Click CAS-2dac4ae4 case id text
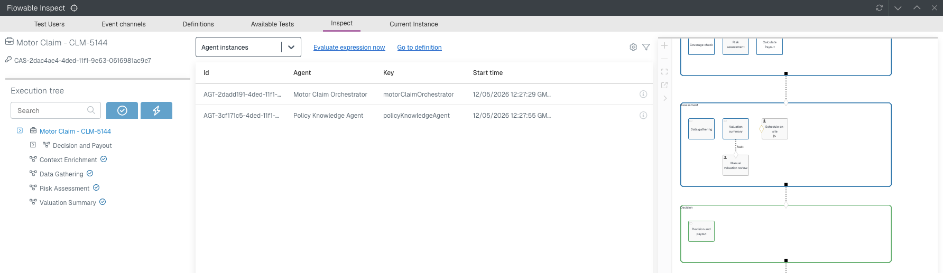The width and height of the screenshot is (943, 273). (x=82, y=61)
